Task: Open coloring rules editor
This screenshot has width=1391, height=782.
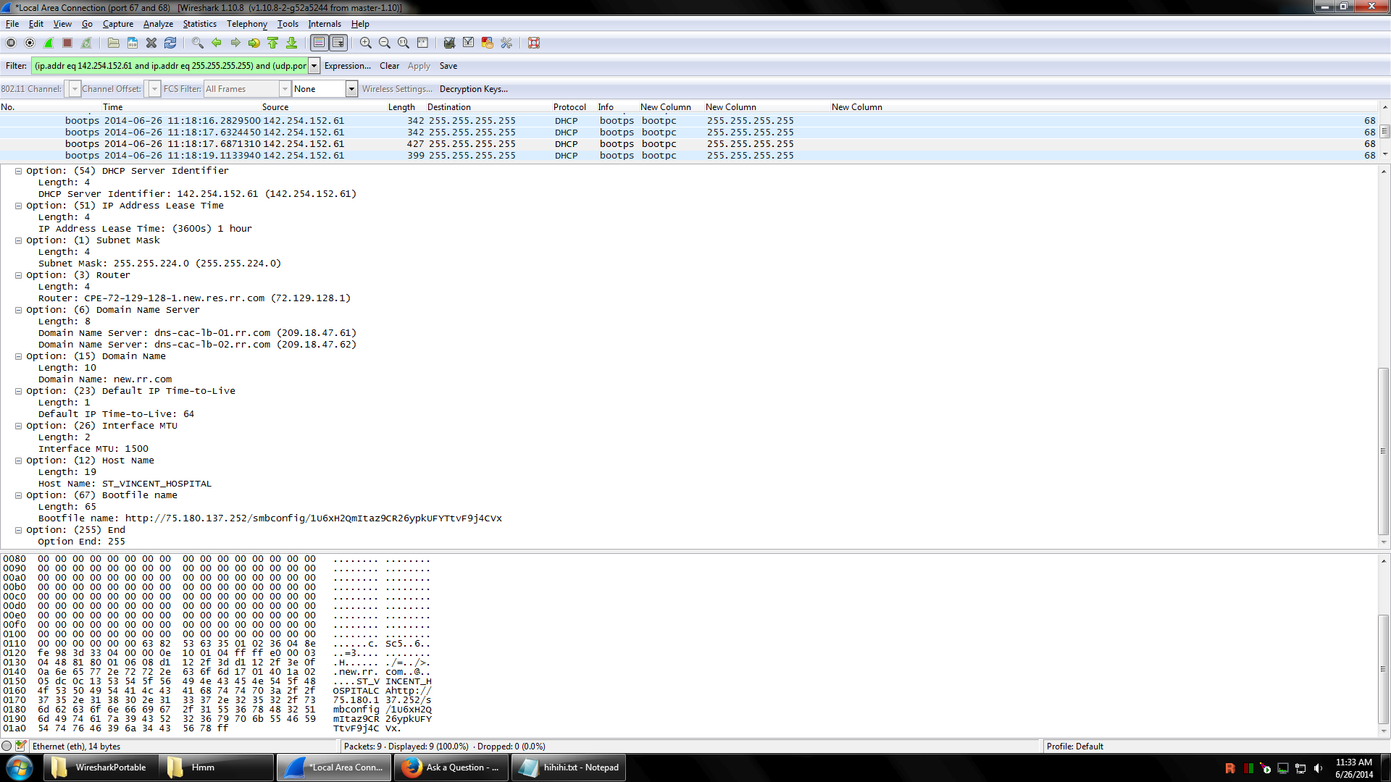Action: [x=488, y=43]
